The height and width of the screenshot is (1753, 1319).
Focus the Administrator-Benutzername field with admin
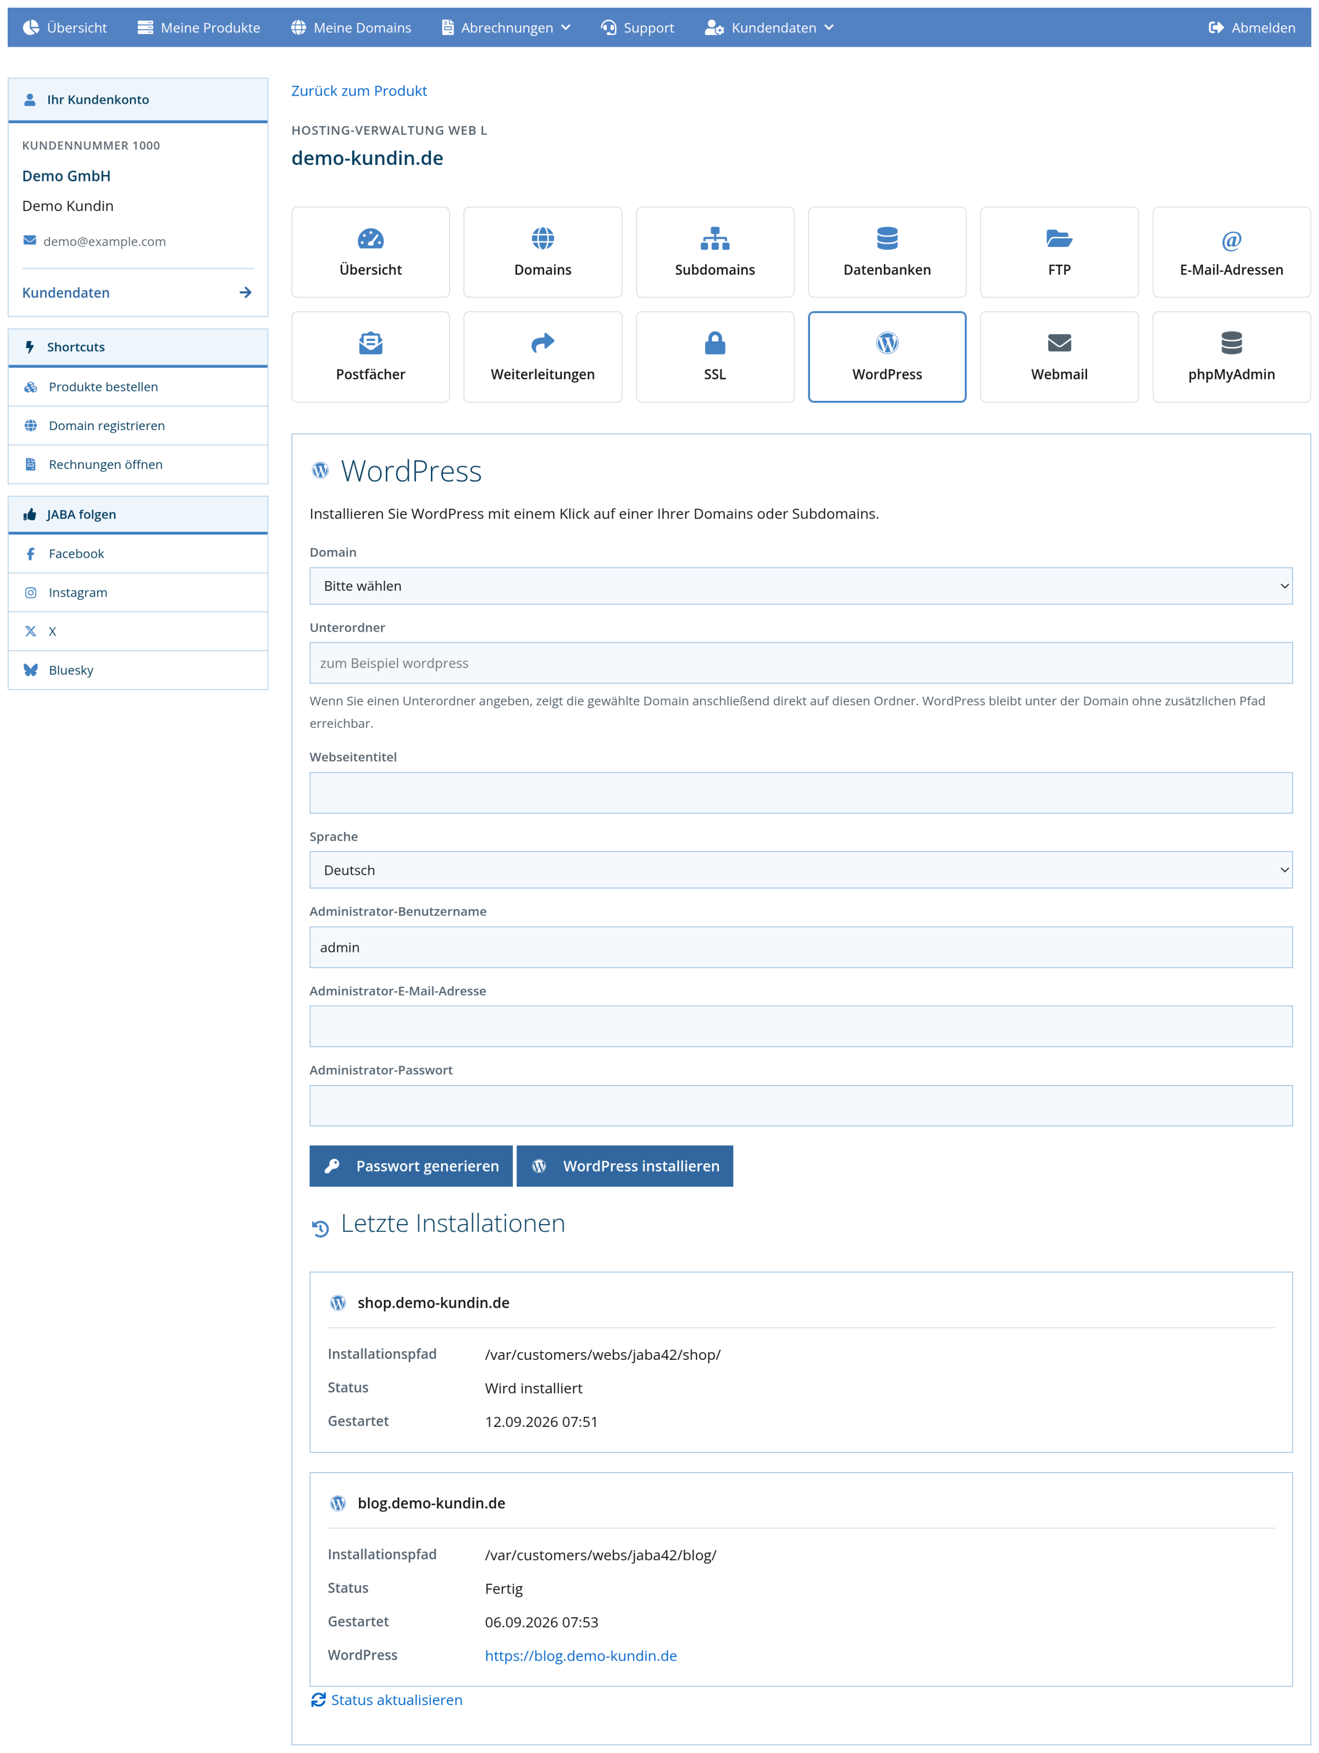pos(800,947)
